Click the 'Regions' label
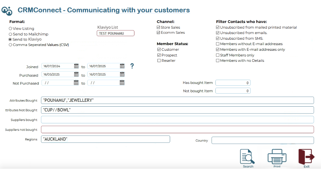 [31, 139]
